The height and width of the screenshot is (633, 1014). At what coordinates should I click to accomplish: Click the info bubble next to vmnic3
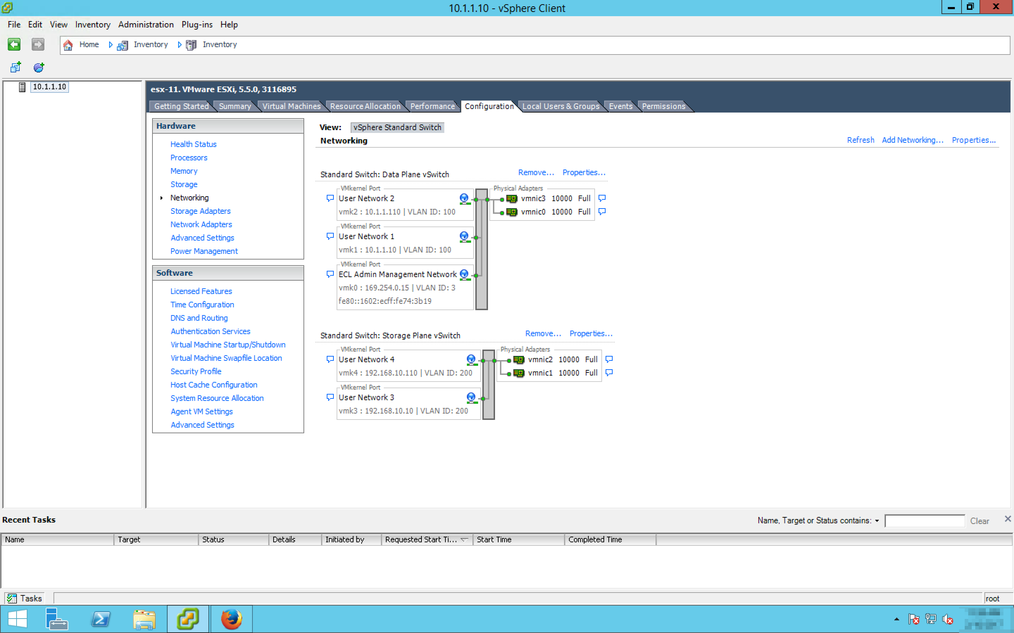[x=602, y=198]
